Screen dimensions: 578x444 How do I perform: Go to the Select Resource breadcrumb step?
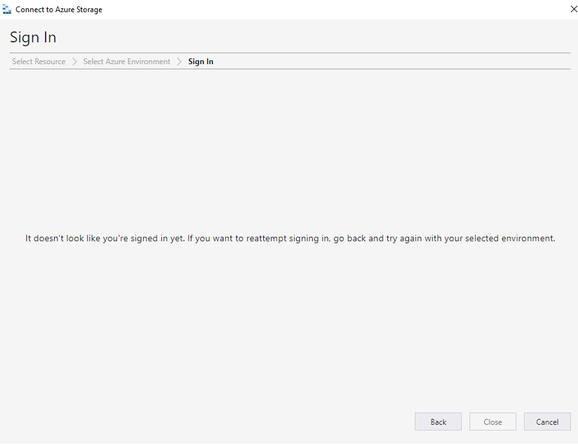39,62
